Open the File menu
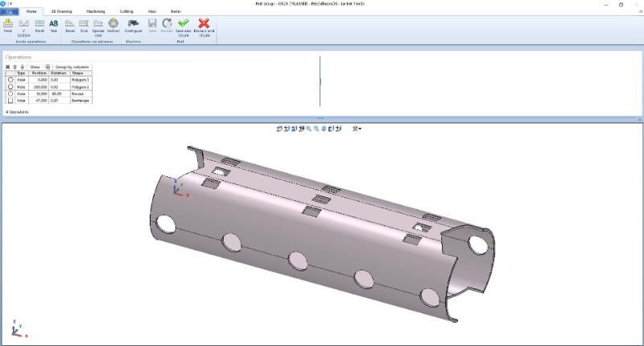Screen dimensions: 644x346 10,12
